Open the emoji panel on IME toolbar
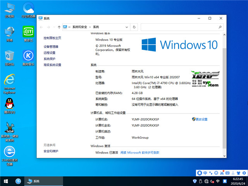 point(216,173)
